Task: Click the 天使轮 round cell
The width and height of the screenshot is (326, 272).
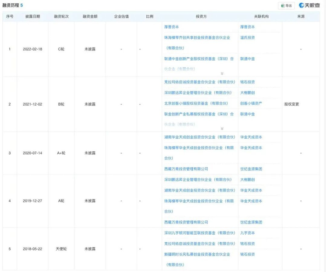Action: click(61, 249)
